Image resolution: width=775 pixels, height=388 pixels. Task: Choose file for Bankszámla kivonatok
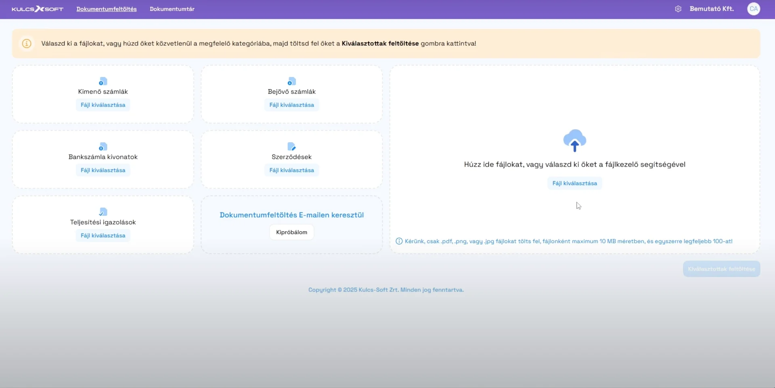coord(103,170)
